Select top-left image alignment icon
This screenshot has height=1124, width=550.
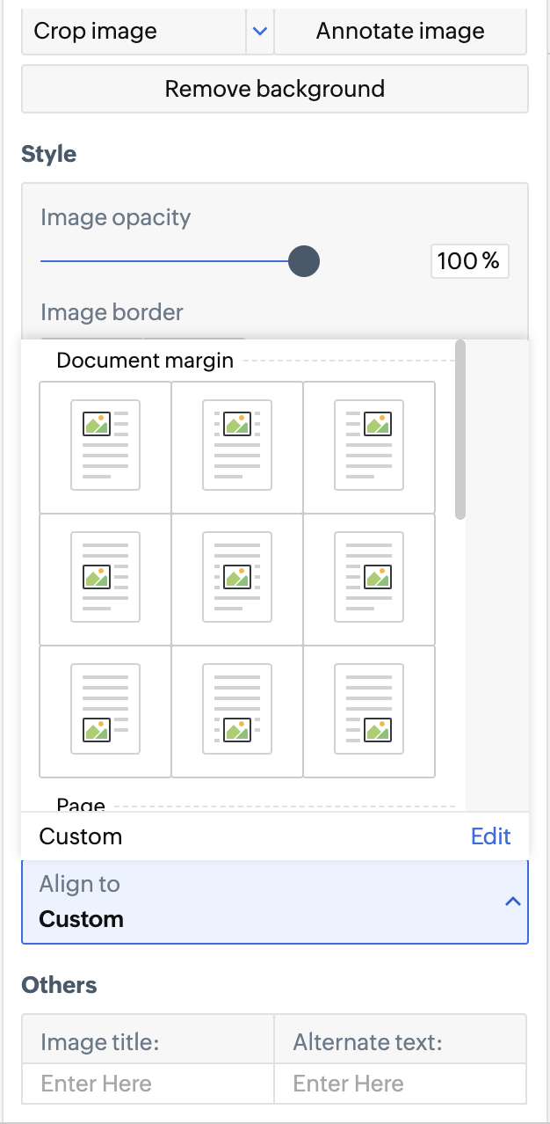[x=105, y=446]
